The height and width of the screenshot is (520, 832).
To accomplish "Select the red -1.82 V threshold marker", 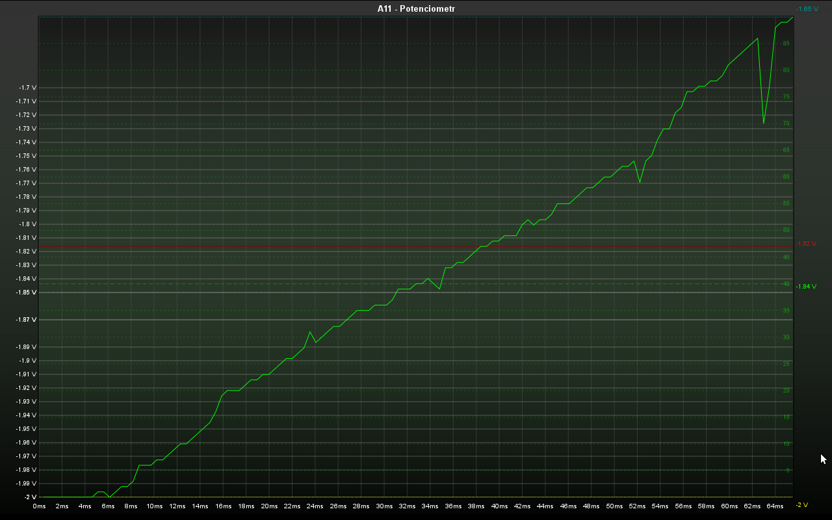I will coord(806,244).
